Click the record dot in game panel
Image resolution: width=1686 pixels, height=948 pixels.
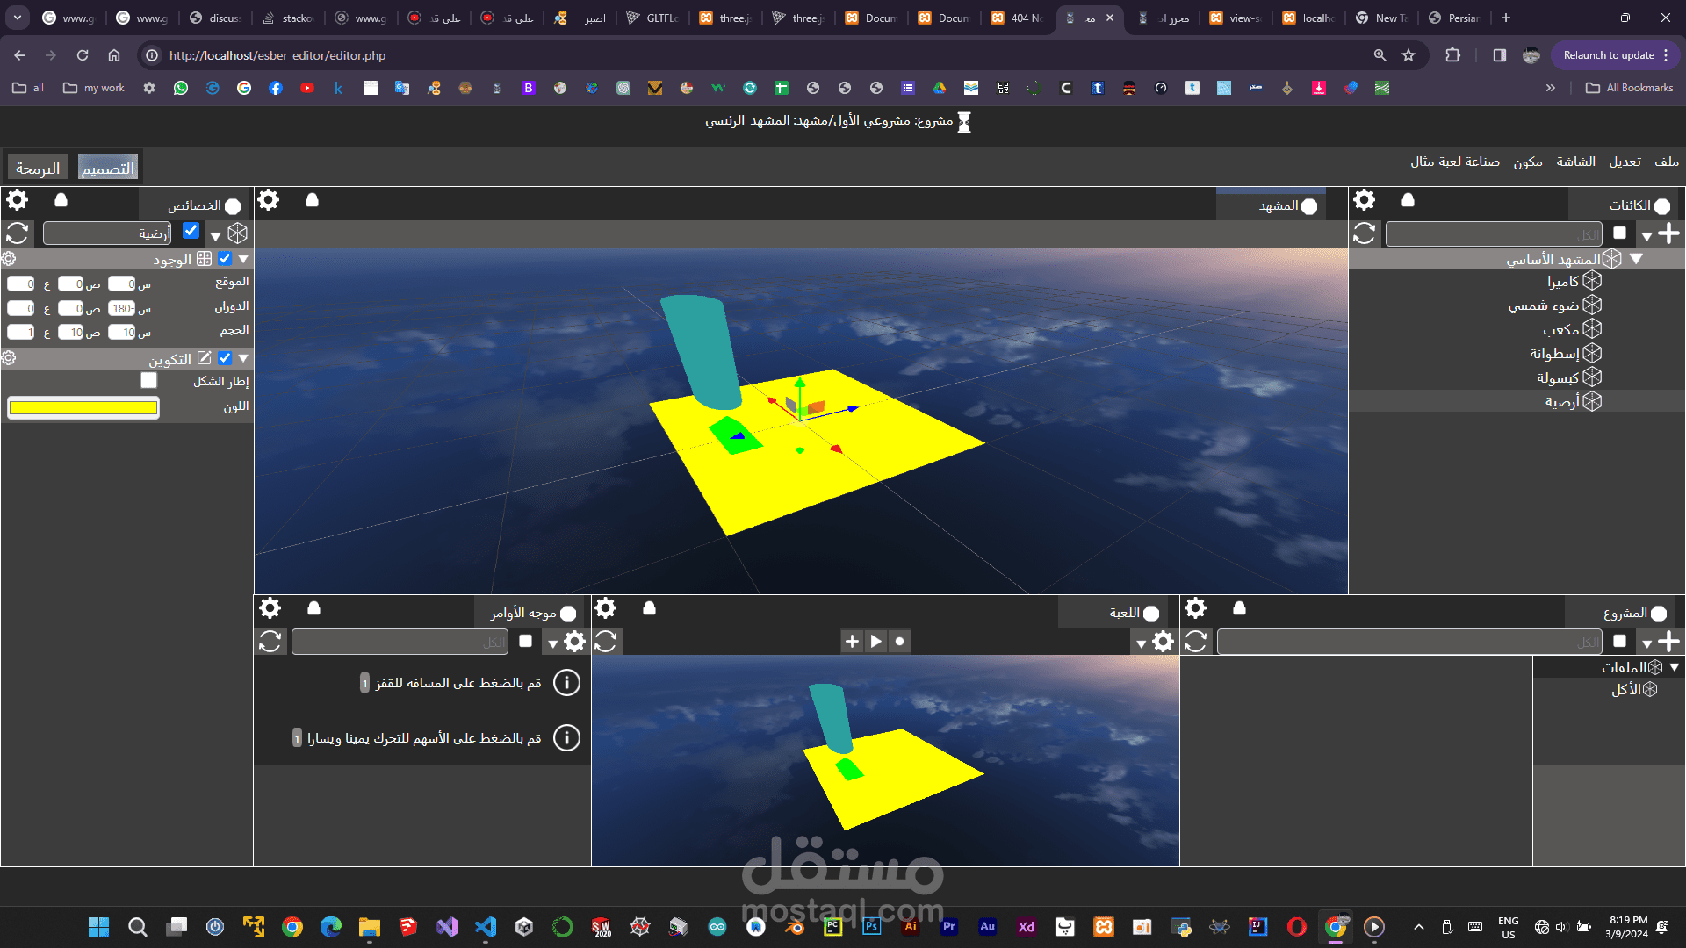[x=899, y=642]
